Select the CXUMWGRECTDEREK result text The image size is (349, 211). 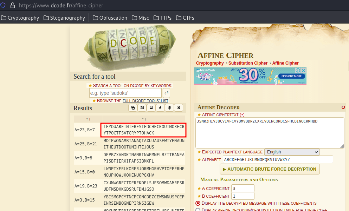(x=144, y=186)
